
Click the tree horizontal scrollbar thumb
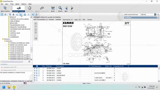(x=12, y=61)
